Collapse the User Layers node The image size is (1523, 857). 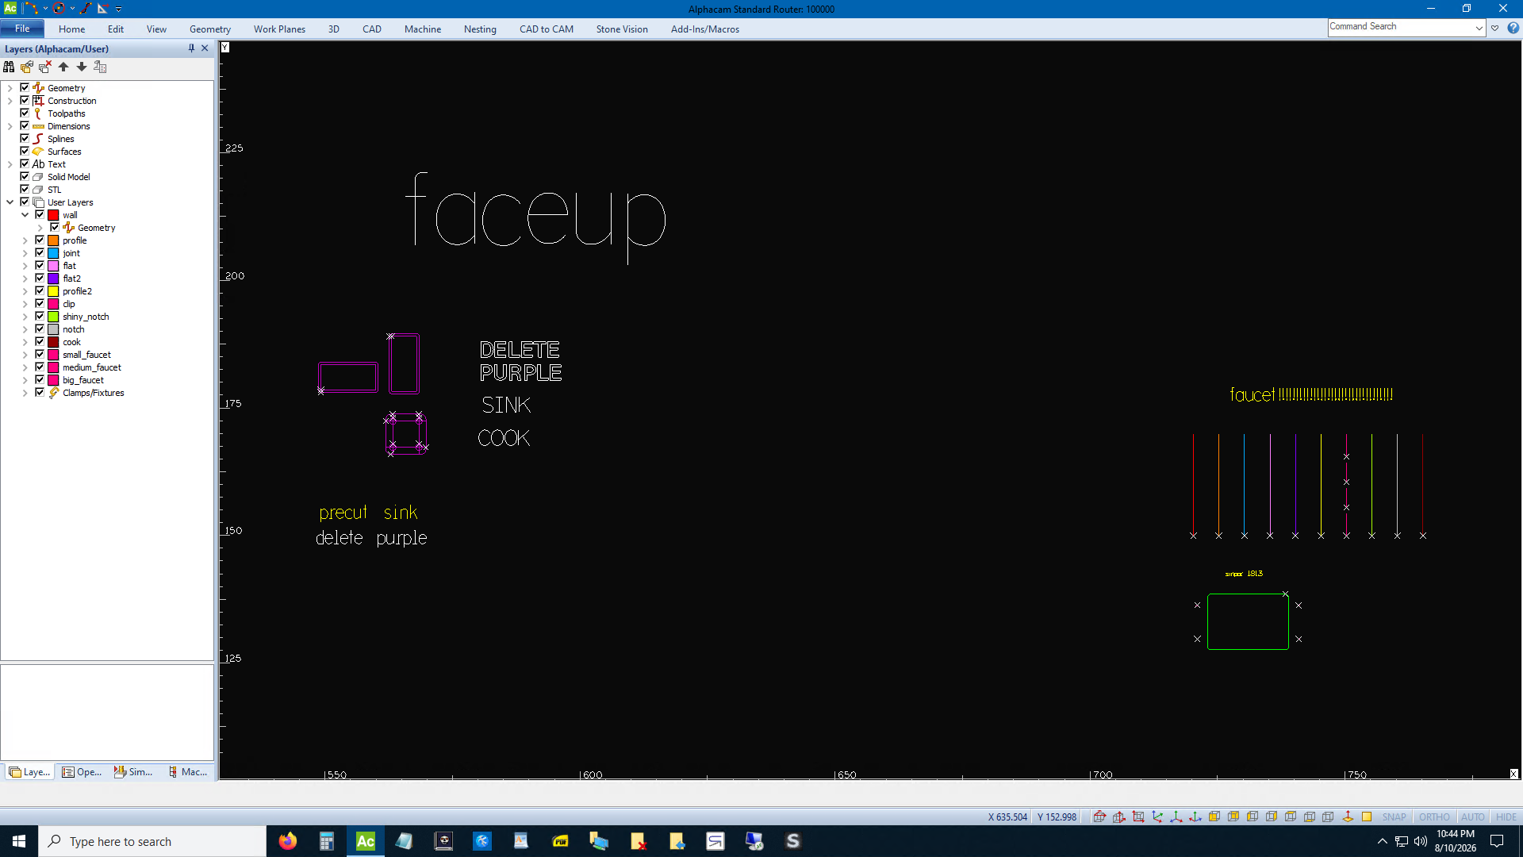[x=10, y=202]
